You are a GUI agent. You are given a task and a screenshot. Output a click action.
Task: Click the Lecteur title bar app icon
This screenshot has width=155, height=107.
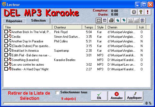(4, 4)
